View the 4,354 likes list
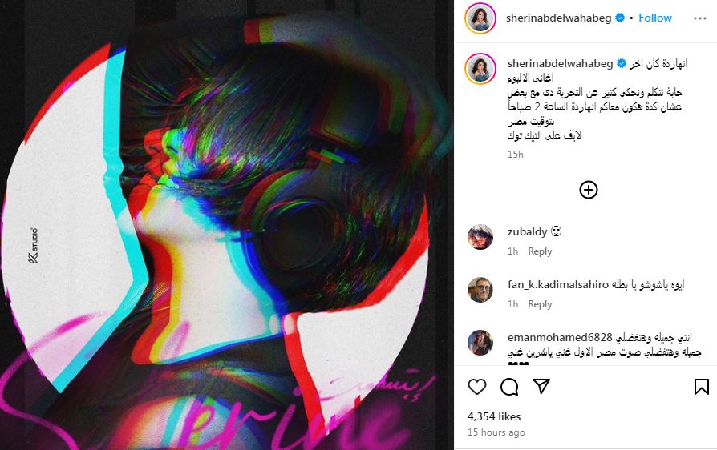The image size is (717, 450). [x=494, y=416]
